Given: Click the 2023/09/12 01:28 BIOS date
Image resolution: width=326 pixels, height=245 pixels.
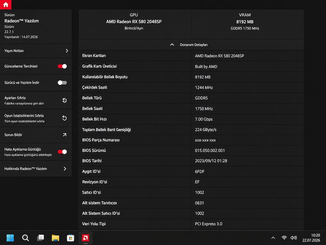Looking at the screenshot, I should 211,161.
